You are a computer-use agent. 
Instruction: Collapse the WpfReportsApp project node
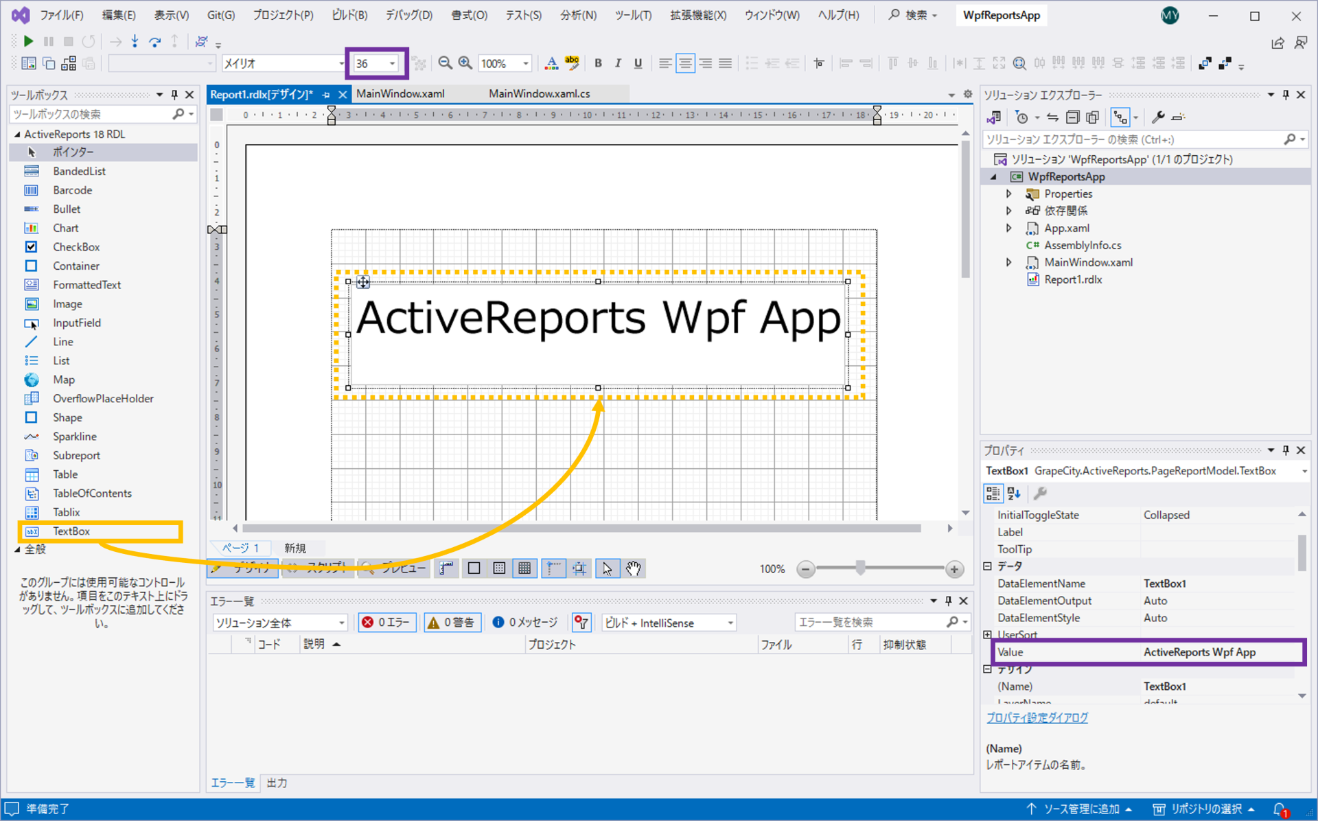point(993,177)
